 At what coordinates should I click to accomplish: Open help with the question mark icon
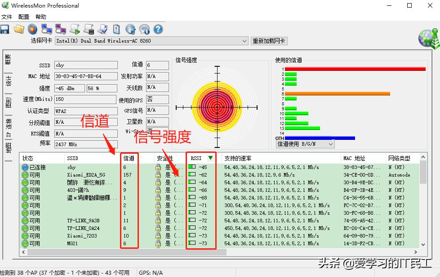tap(158, 29)
